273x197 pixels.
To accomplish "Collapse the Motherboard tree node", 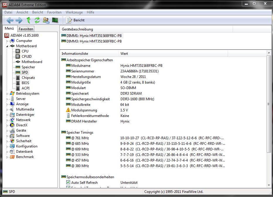I will pos(7,46).
